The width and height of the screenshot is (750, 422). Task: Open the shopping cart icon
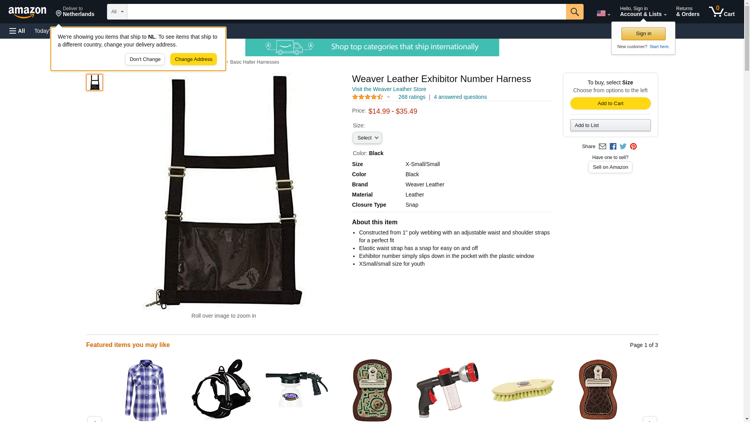721,12
